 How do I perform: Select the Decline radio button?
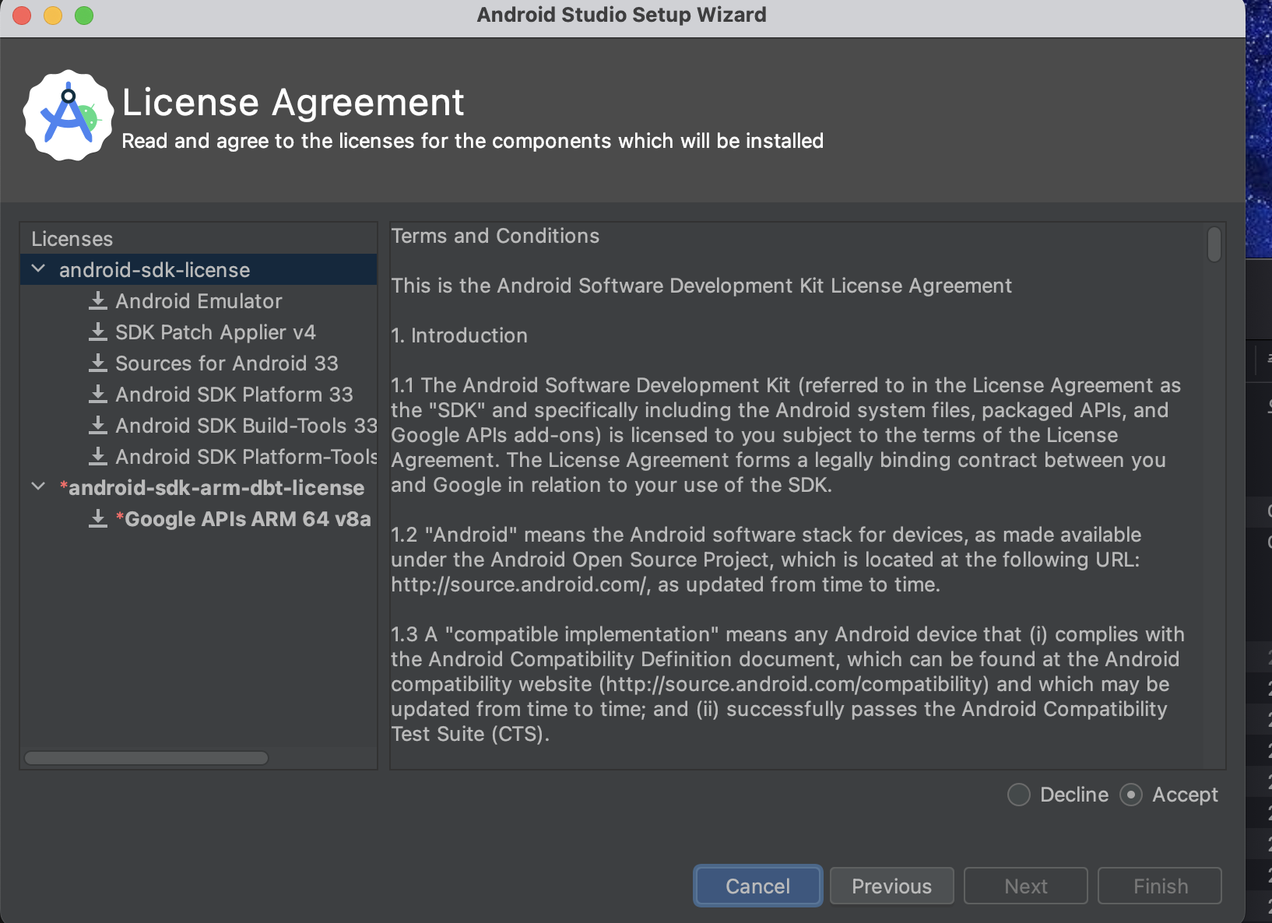tap(1019, 795)
